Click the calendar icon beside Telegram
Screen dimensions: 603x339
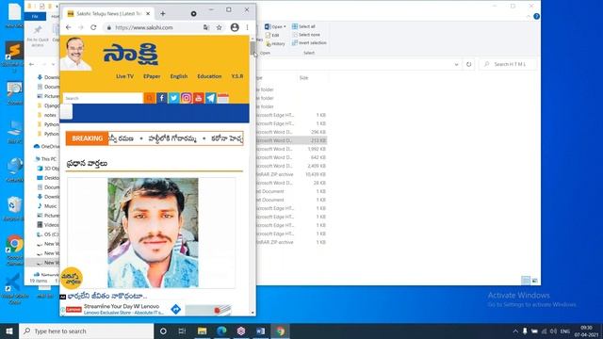(223, 98)
